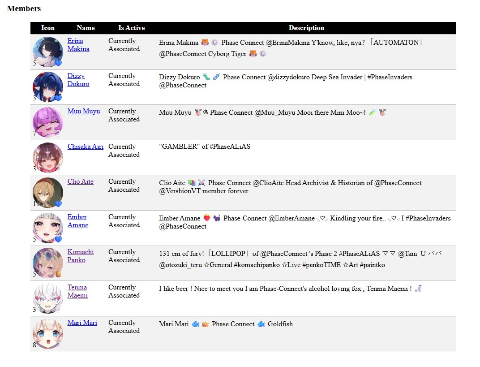Open the Mari Mari link
This screenshot has width=480, height=367.
point(82,323)
